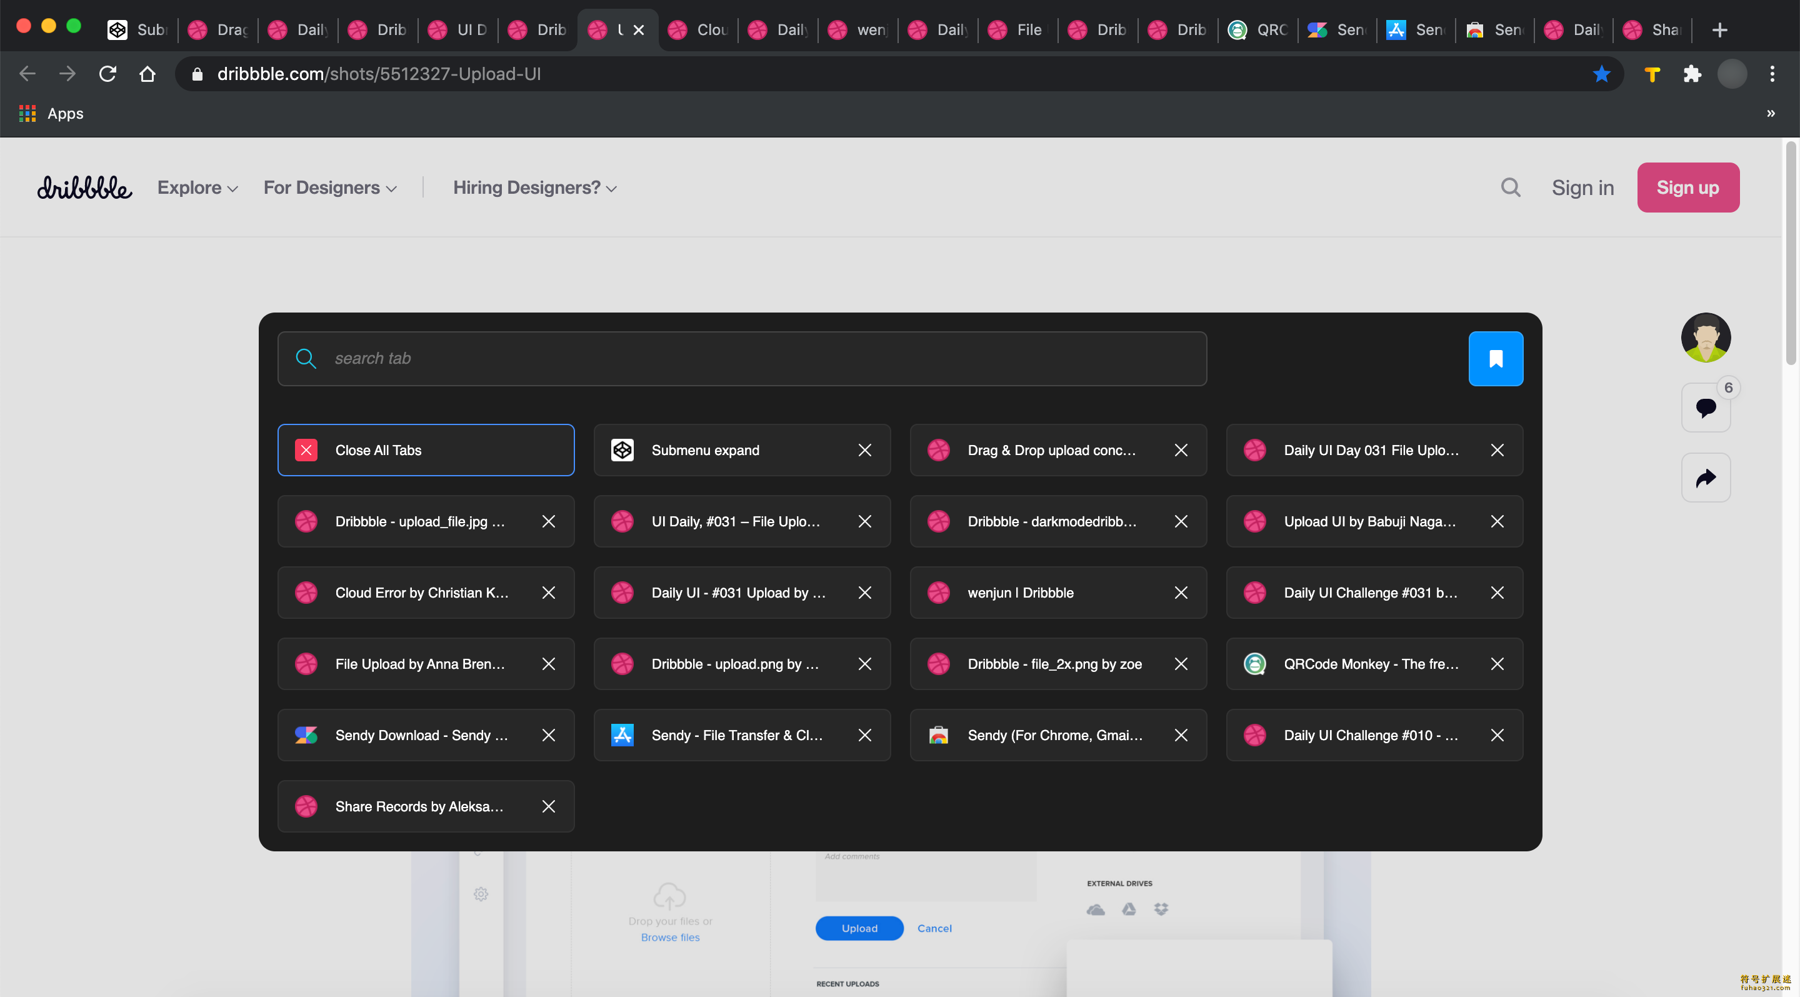The height and width of the screenshot is (997, 1800).
Task: Open the Apps bookmarks shortcut
Action: (x=52, y=113)
